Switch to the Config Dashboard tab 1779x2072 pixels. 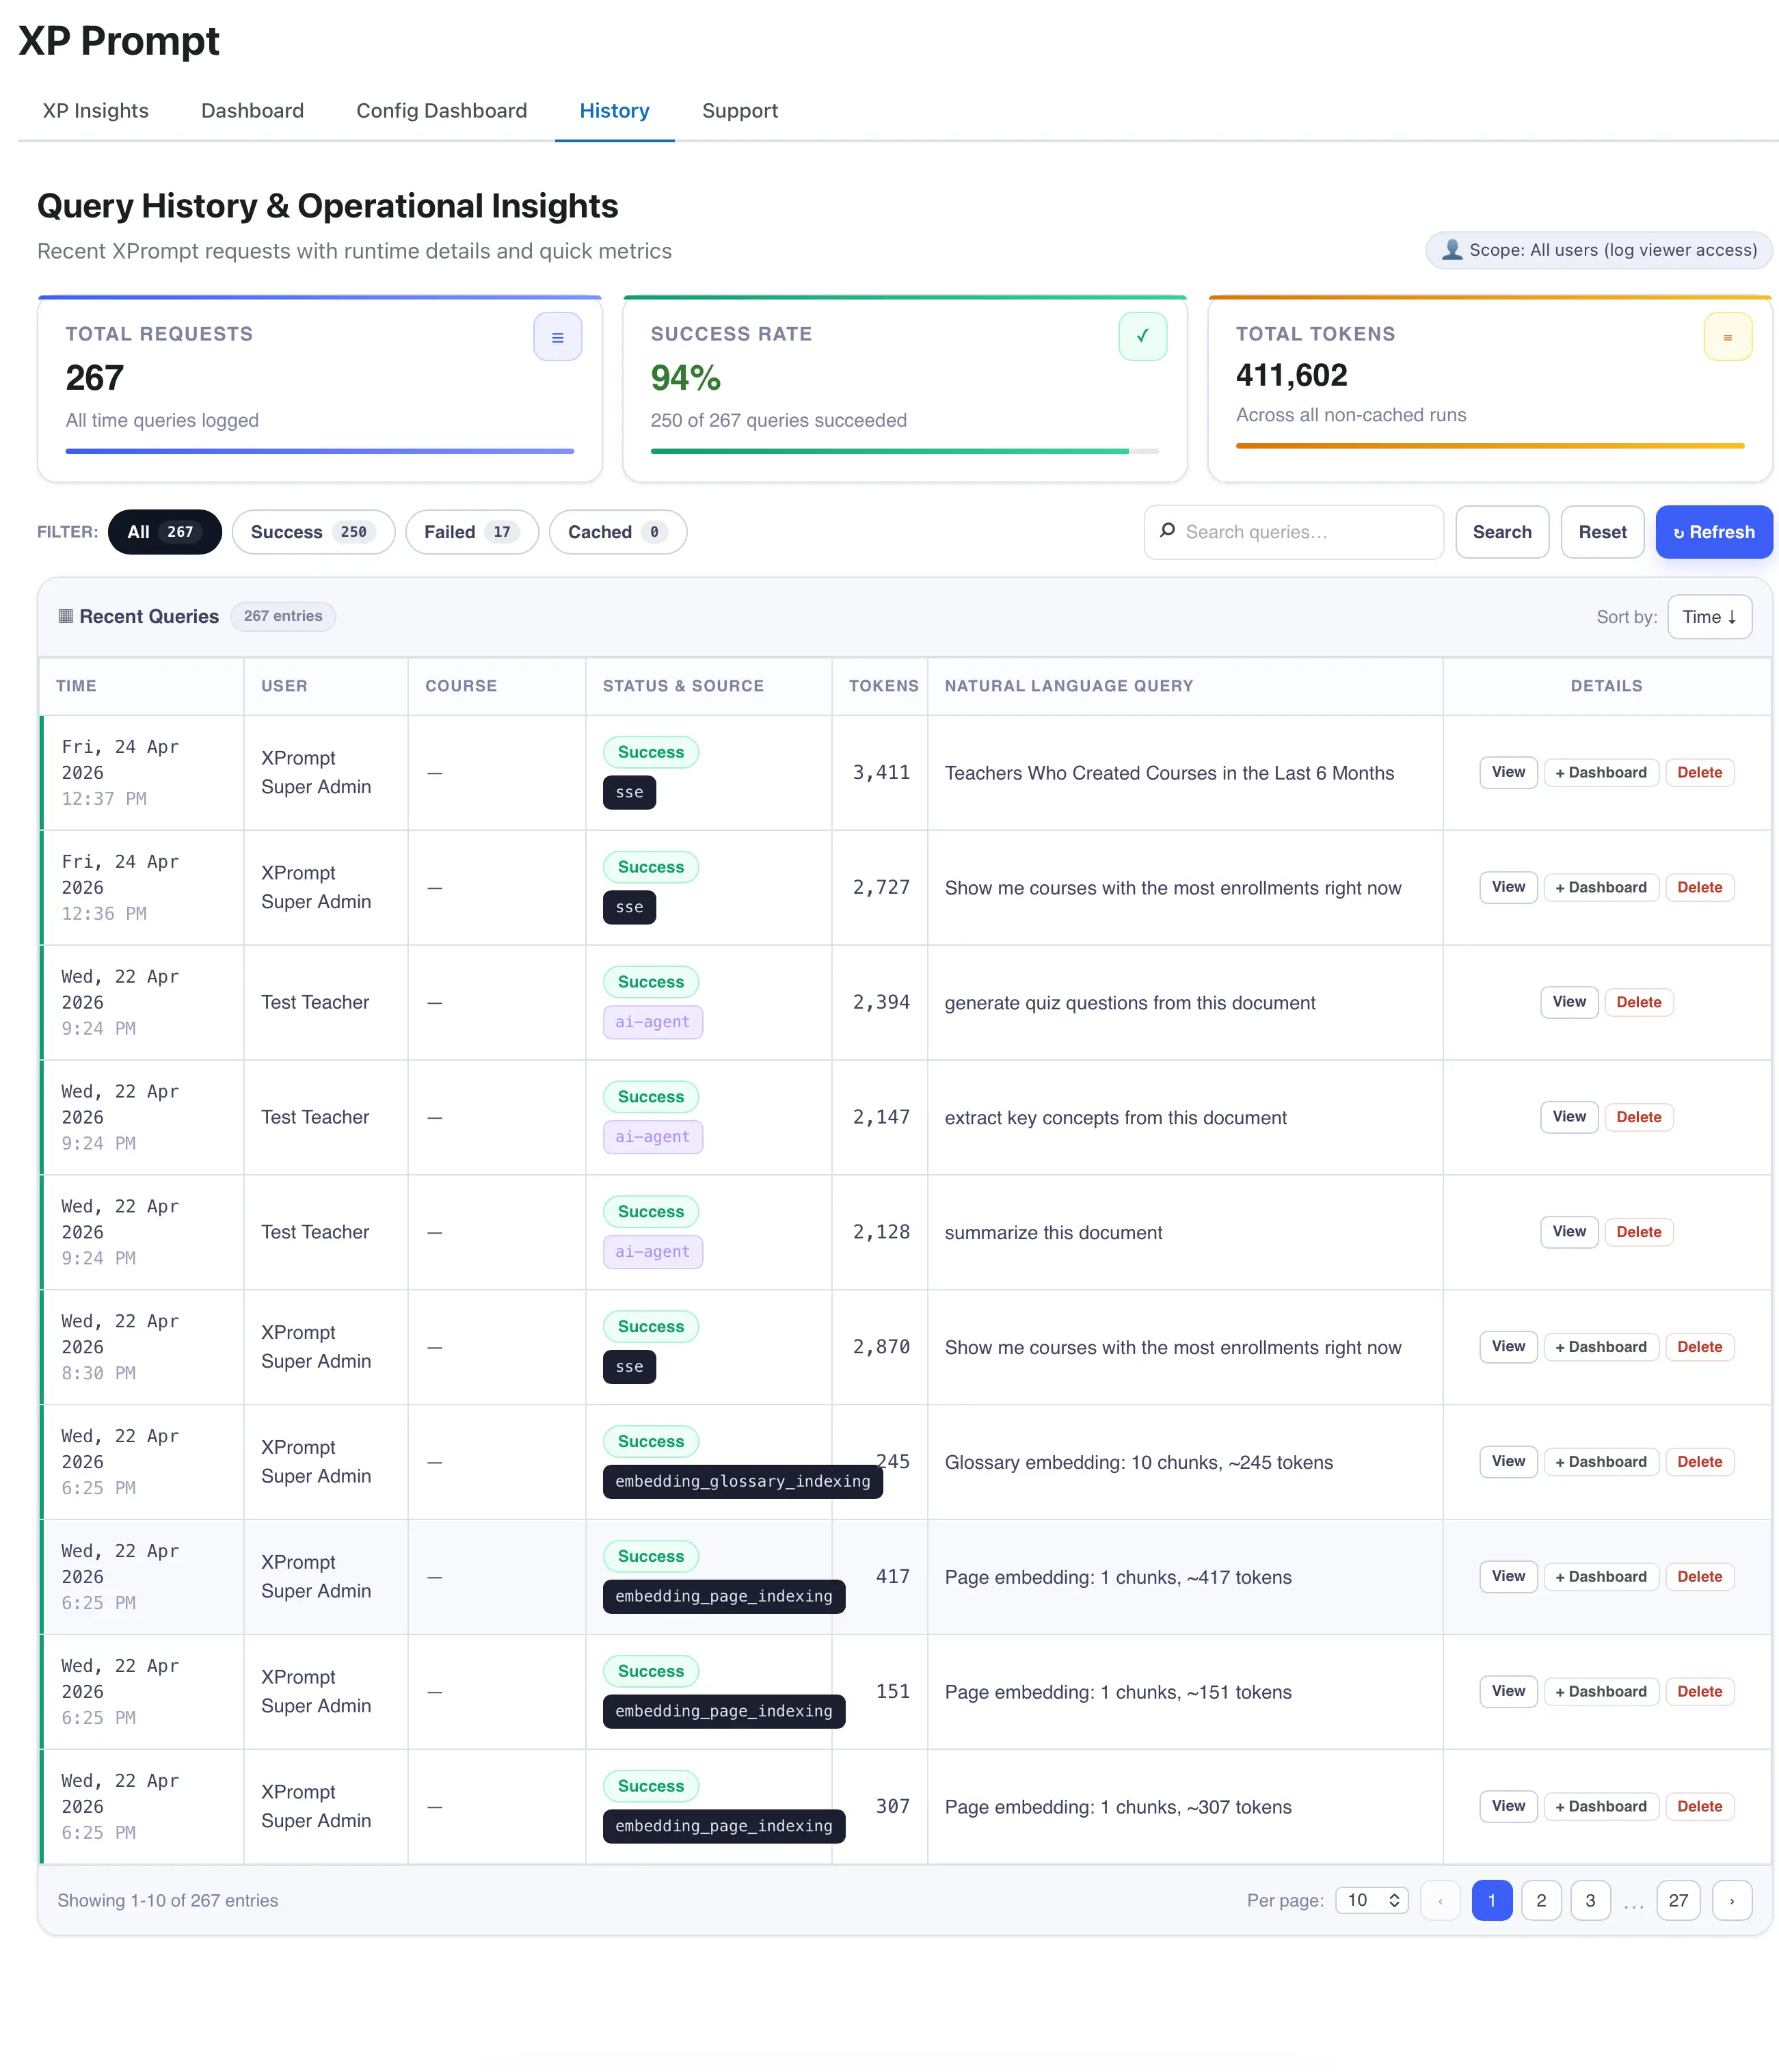click(441, 111)
